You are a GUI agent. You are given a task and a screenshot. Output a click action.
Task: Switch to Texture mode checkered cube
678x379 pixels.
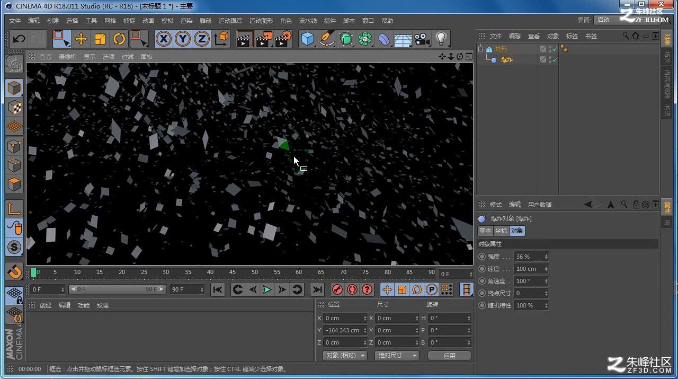[x=14, y=107]
